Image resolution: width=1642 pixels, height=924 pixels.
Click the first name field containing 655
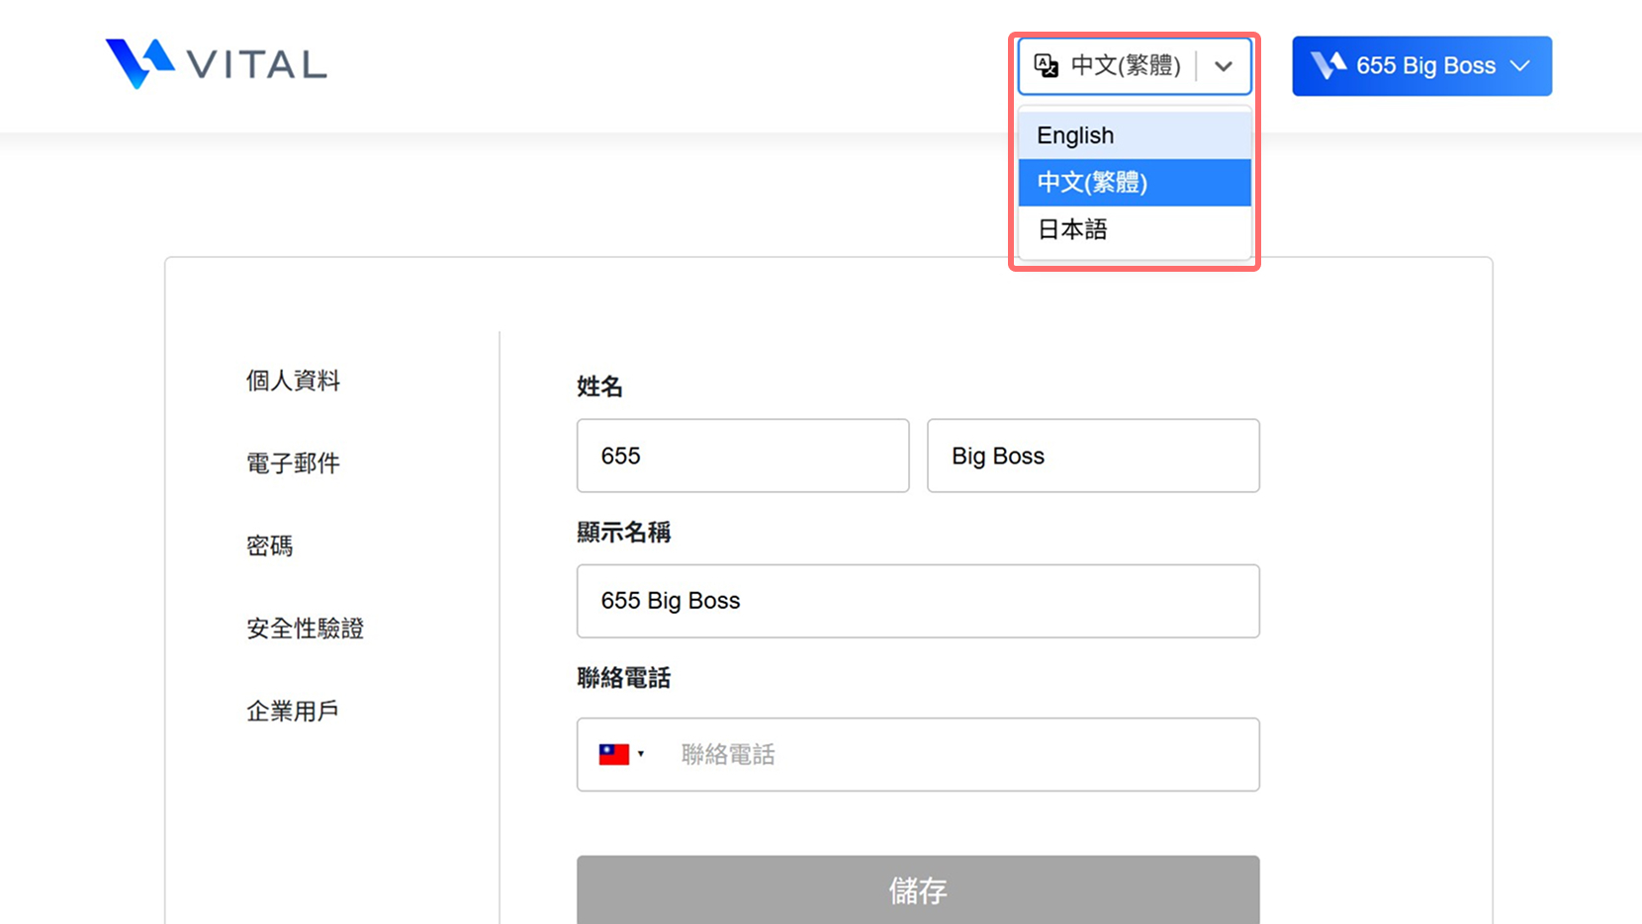[743, 456]
